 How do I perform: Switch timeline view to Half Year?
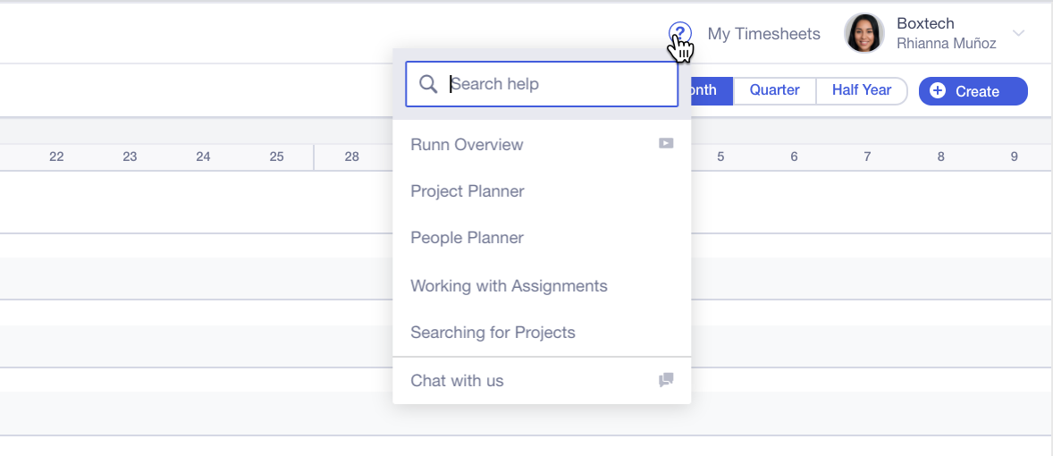(x=861, y=90)
